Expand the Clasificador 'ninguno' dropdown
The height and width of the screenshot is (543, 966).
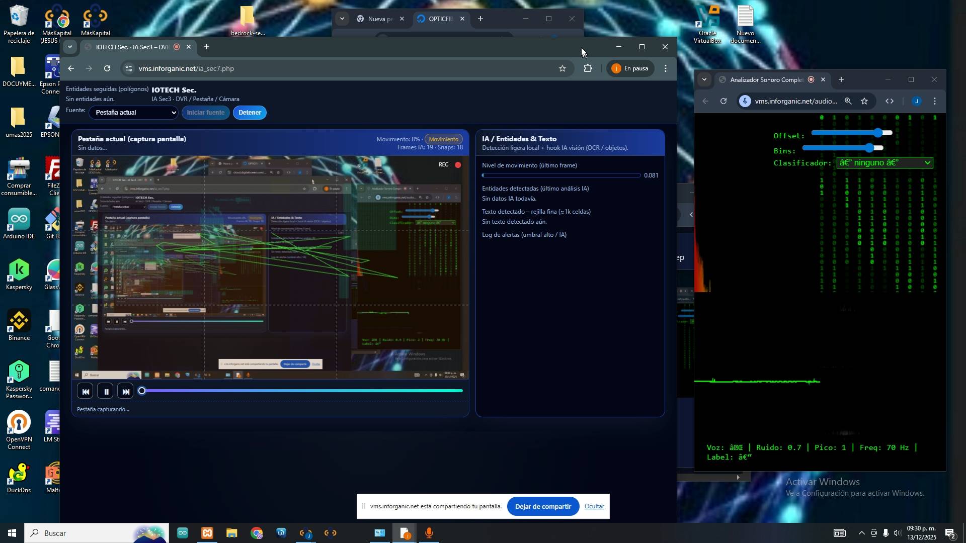(x=884, y=163)
